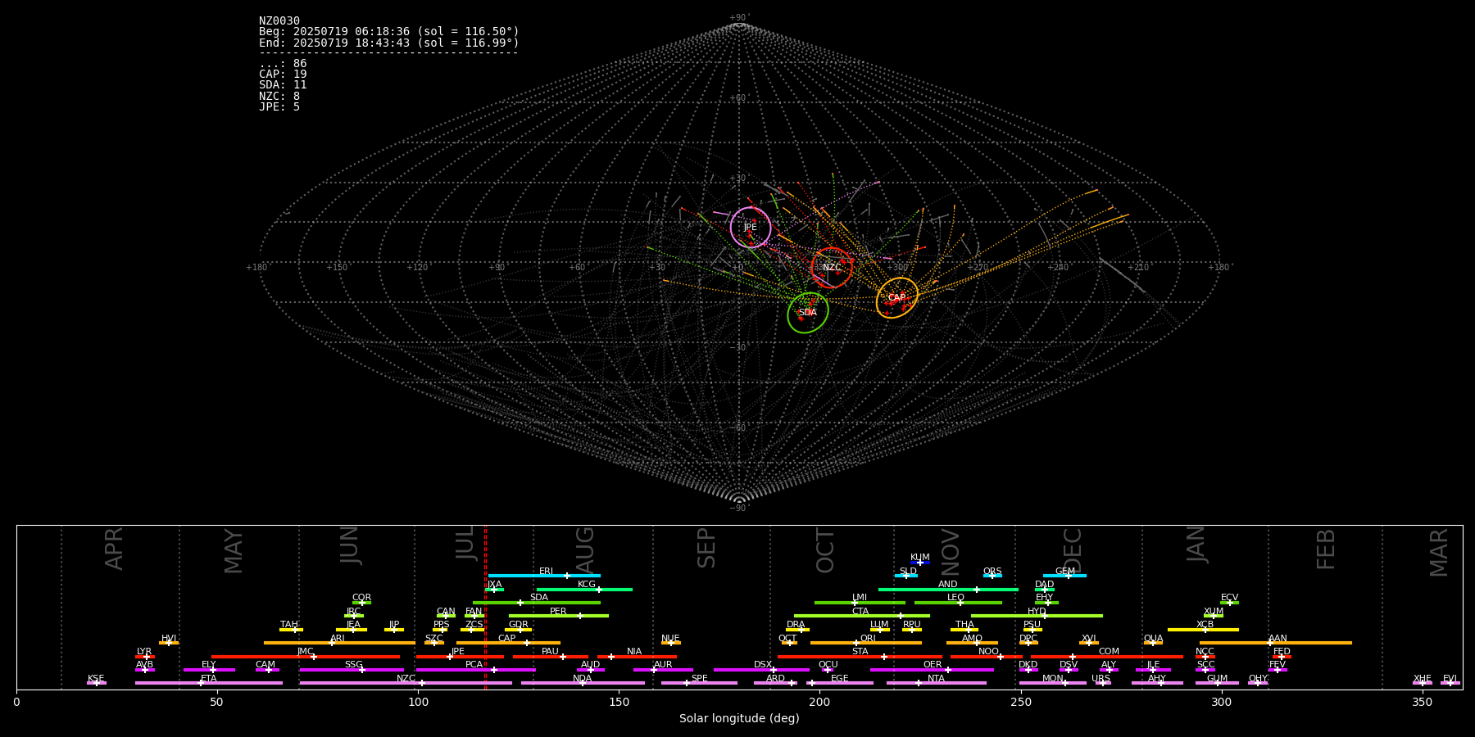
Task: Click the QUA shower label in timeline
Action: 1153,639
